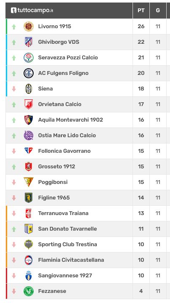Click the Ostia Mare Lido purple crest
The image size is (170, 303).
pyautogui.click(x=29, y=136)
